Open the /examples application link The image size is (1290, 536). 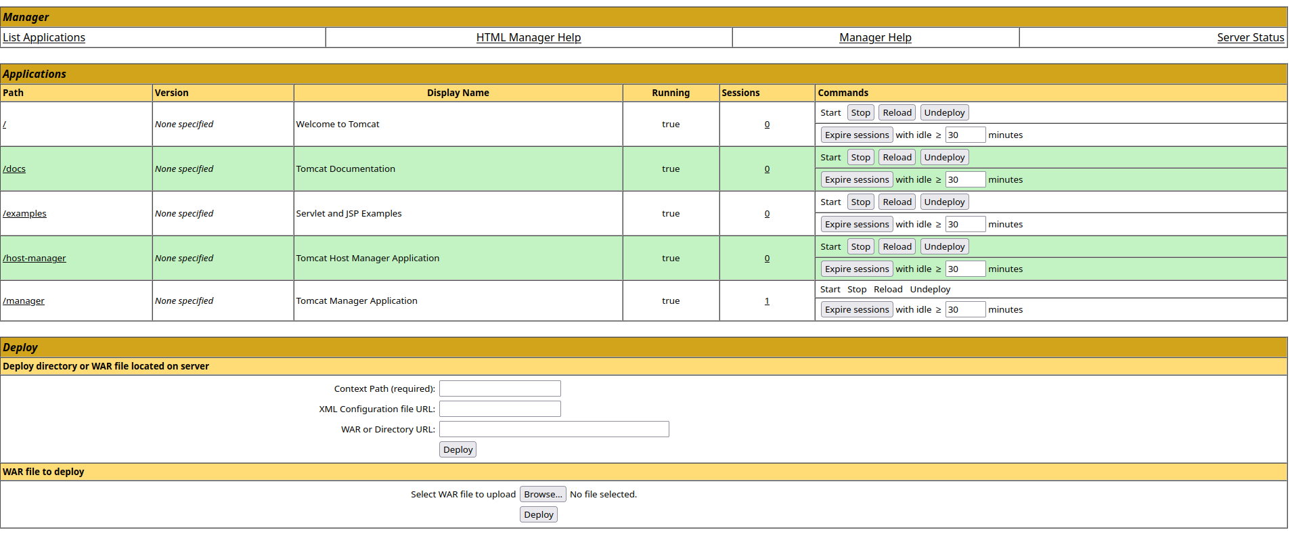point(24,214)
